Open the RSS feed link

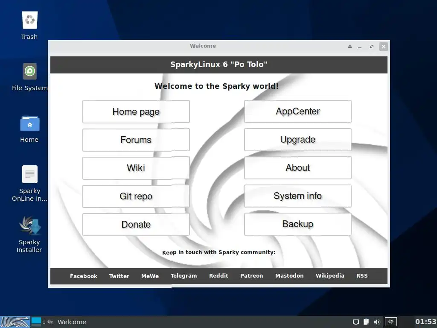point(362,276)
